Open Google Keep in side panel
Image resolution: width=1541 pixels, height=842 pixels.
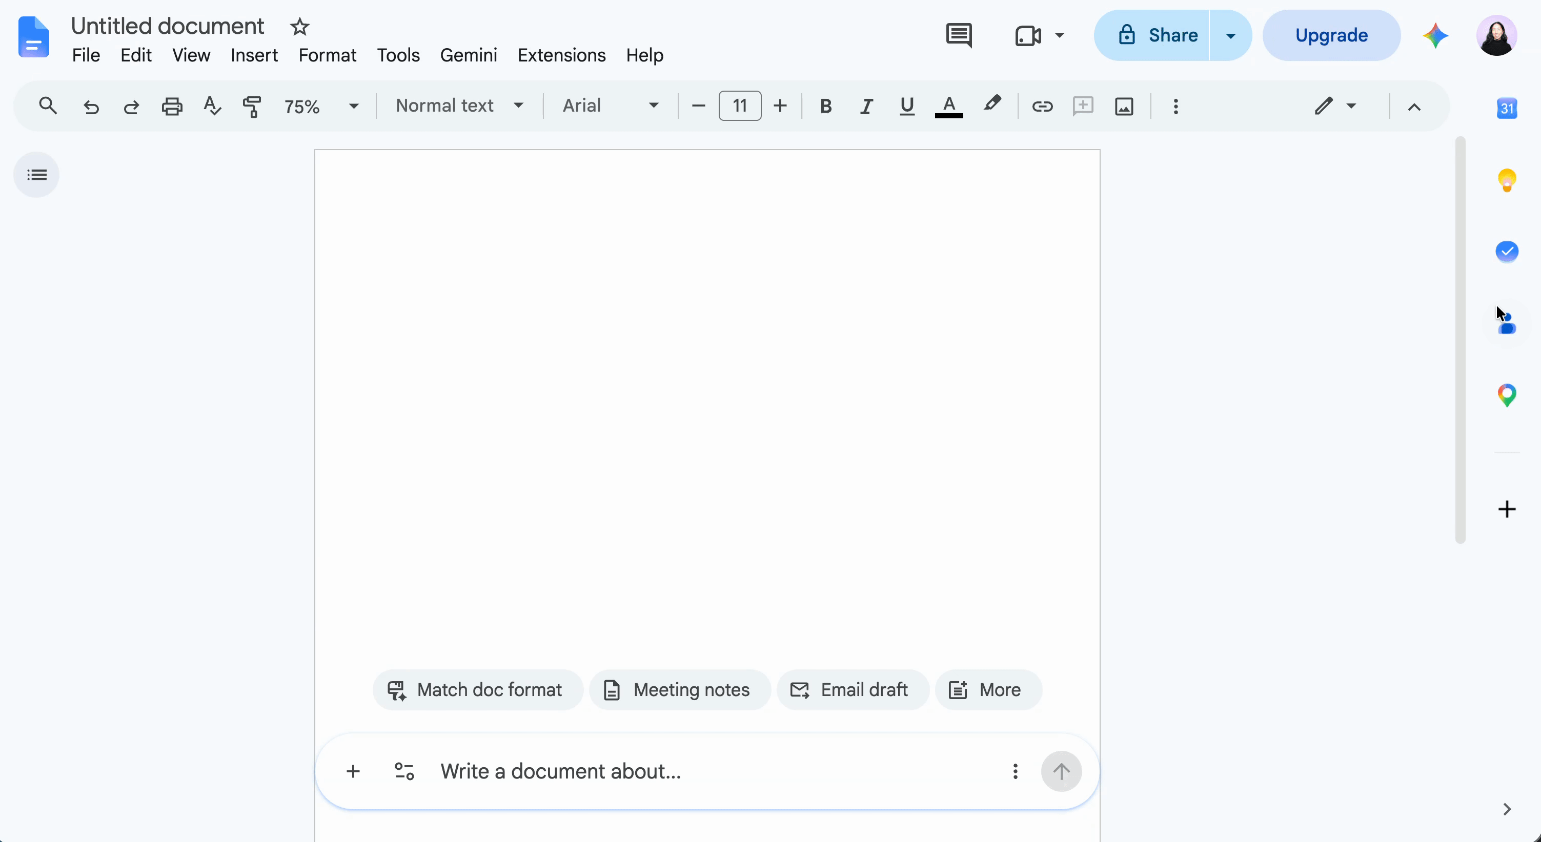click(1507, 180)
